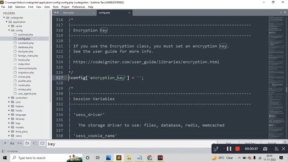Switch to the Demo.php tab

(x=68, y=13)
